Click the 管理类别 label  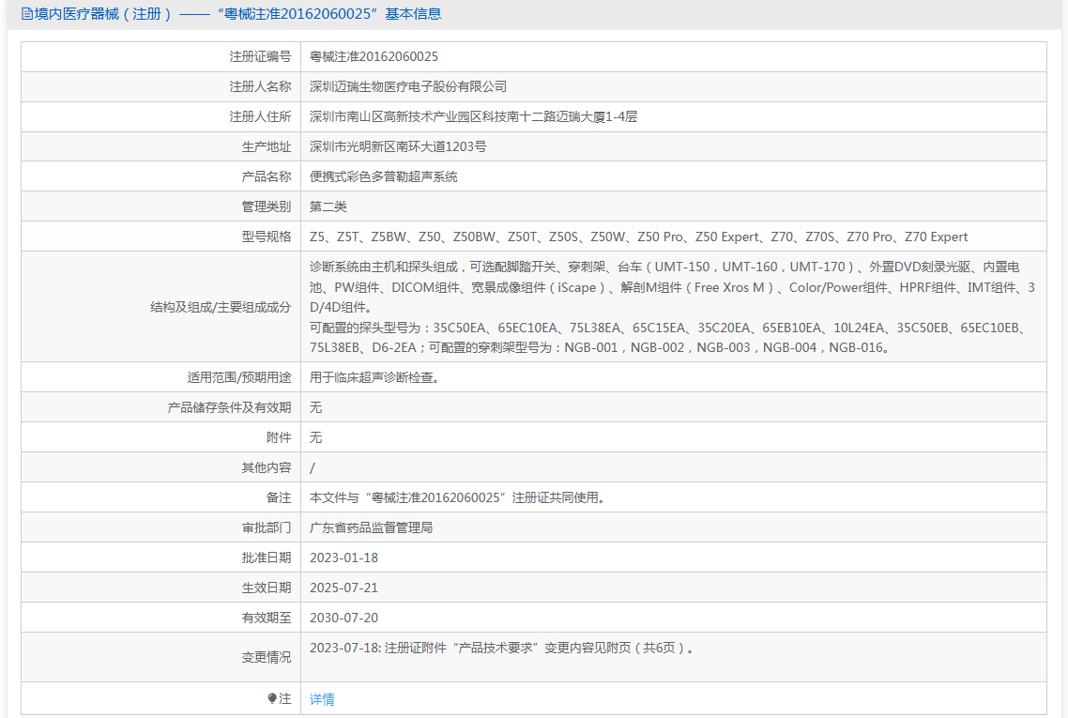coord(267,206)
